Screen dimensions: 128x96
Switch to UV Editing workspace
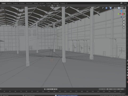(22, 3)
